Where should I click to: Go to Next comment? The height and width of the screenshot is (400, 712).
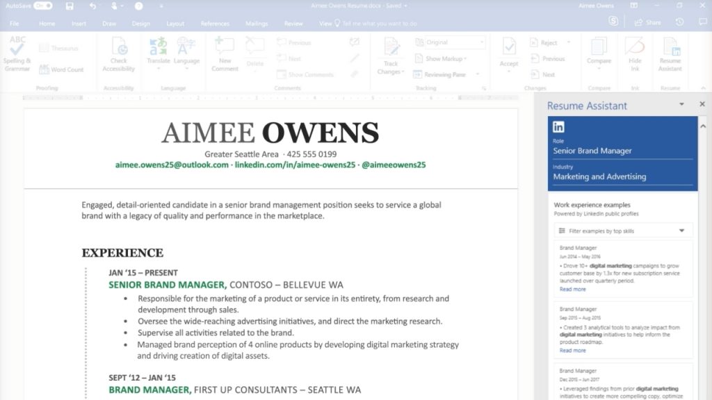[x=289, y=58]
